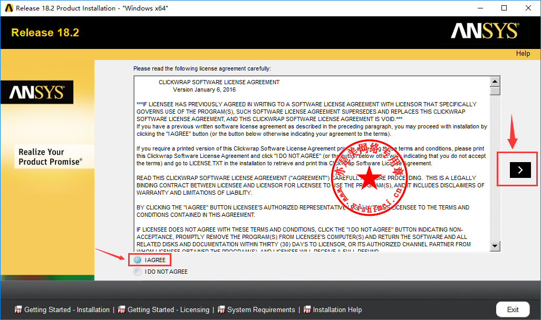Viewport: 541px width, 320px height.
Task: Open Getting Started - Licensing PDF link
Action: point(168,309)
